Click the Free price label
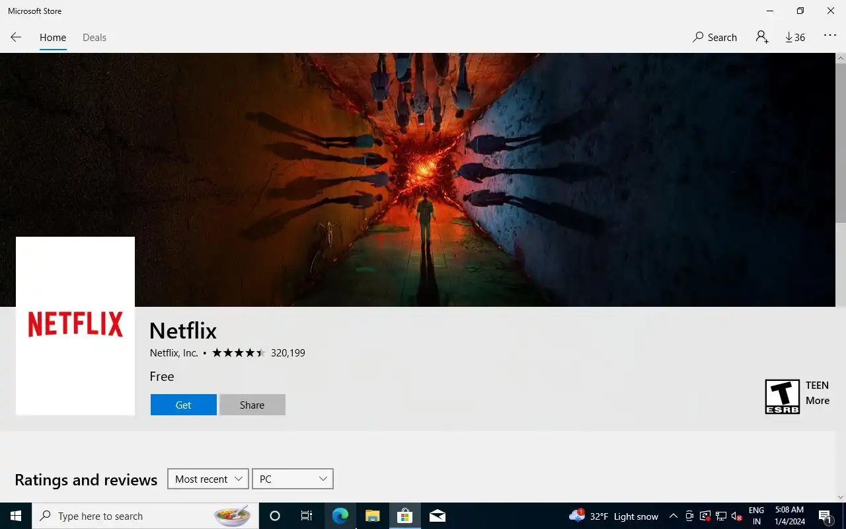The height and width of the screenshot is (529, 846). point(162,376)
